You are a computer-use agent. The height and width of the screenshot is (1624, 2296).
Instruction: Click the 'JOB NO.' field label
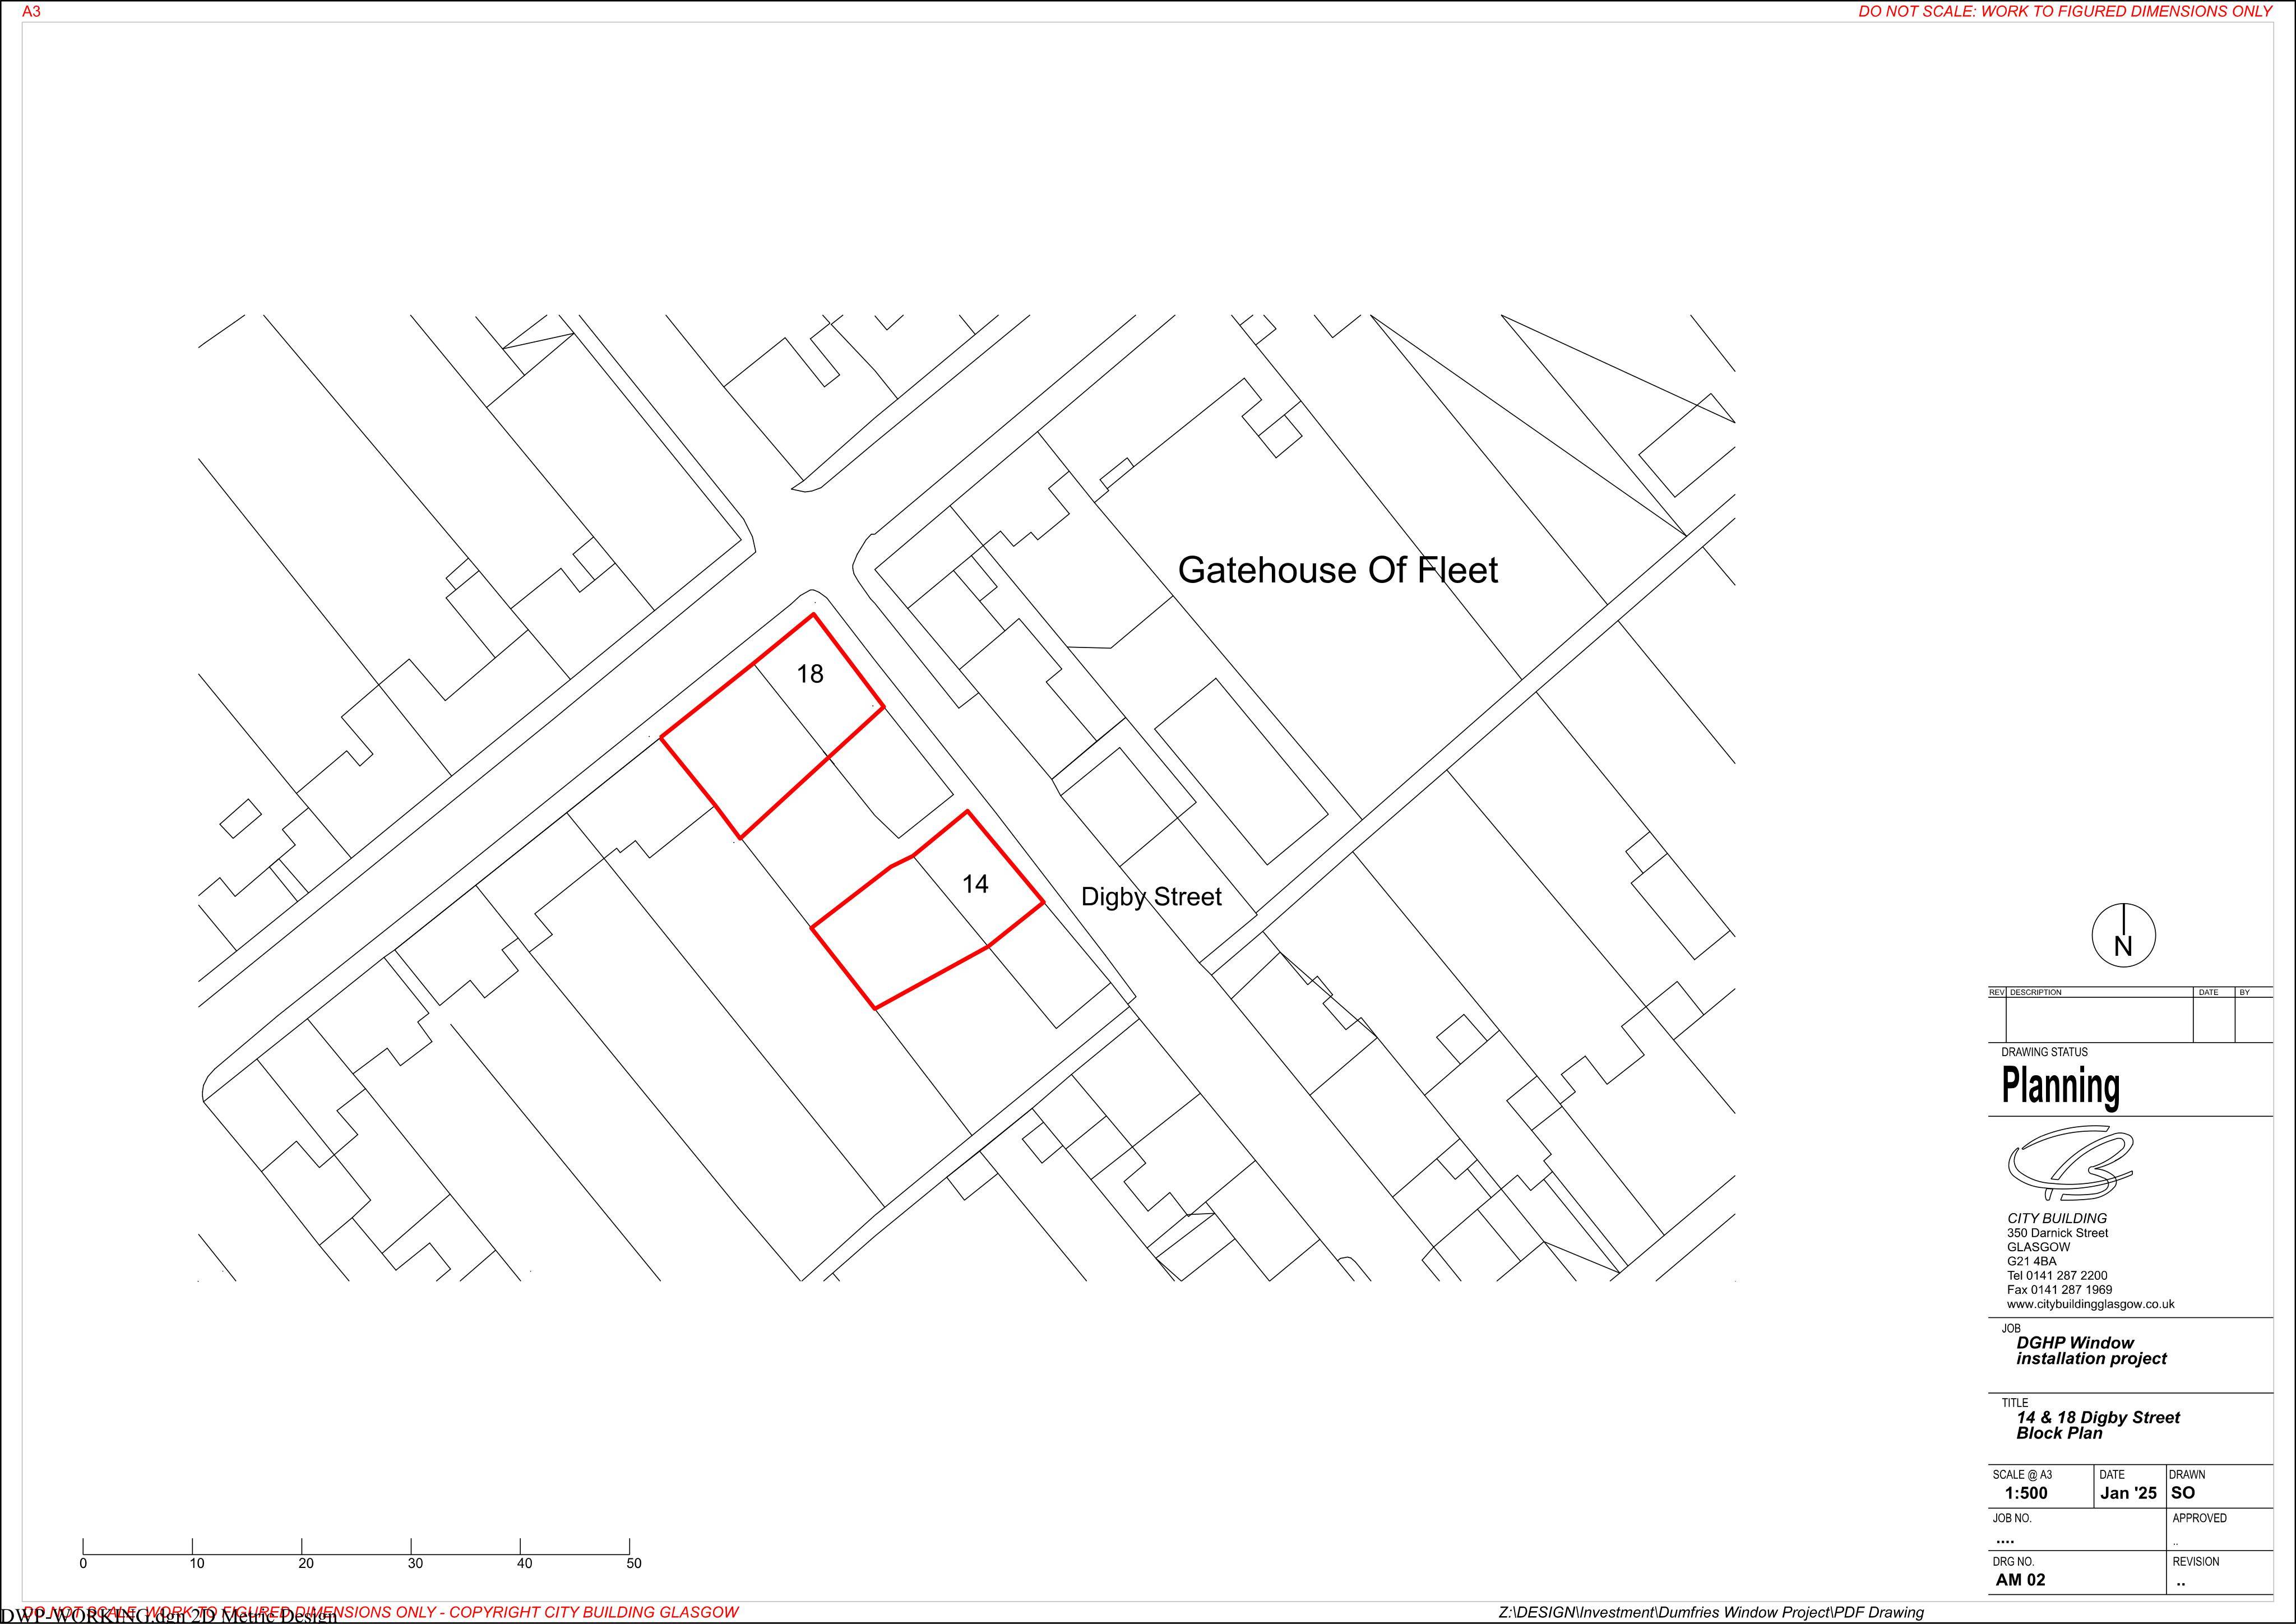coord(2012,1518)
